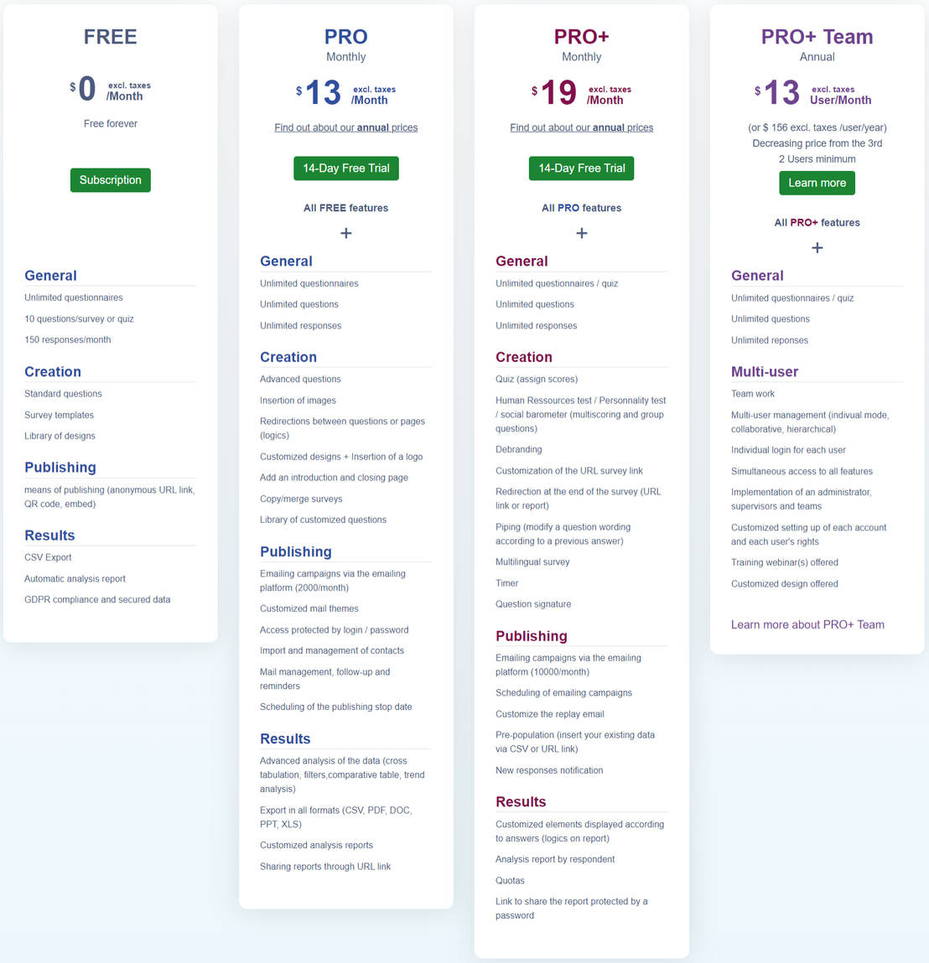Start the PRO plan 14-Day Free Trial
This screenshot has width=929, height=963.
(345, 168)
